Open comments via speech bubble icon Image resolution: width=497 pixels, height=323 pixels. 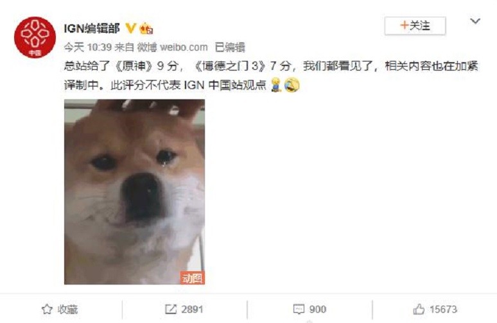[299, 309]
